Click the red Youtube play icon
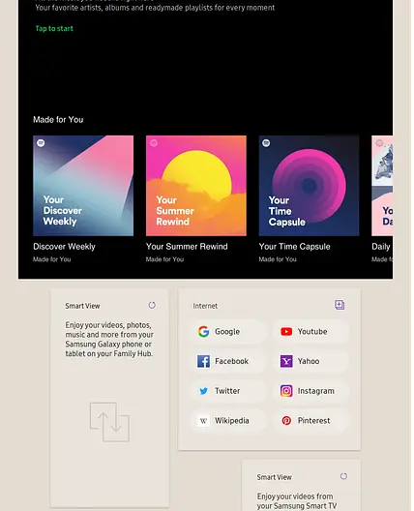The image size is (414, 511). [286, 331]
